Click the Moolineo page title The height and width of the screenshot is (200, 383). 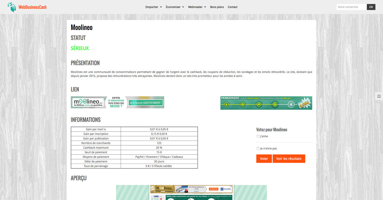pos(82,27)
